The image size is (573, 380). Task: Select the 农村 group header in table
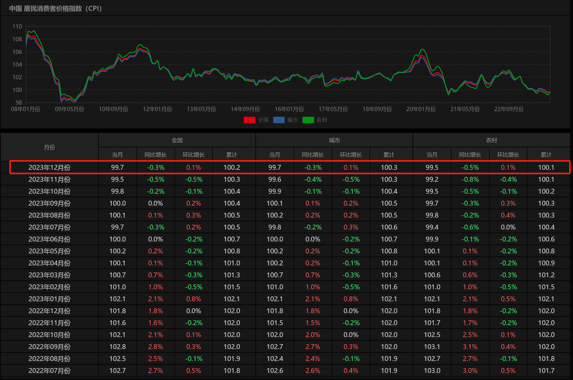[x=491, y=140]
